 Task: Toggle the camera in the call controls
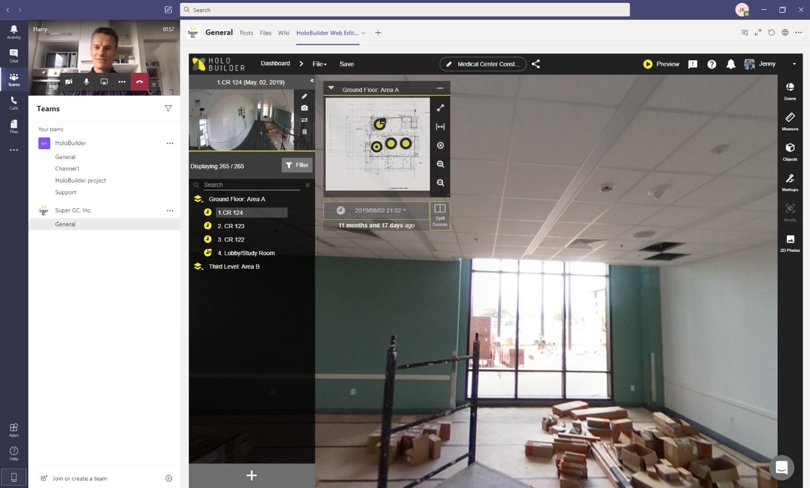pos(69,82)
